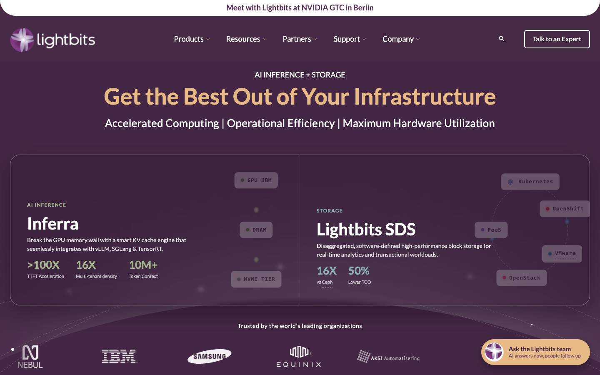Click the AI INFERENCE label

(x=47, y=205)
